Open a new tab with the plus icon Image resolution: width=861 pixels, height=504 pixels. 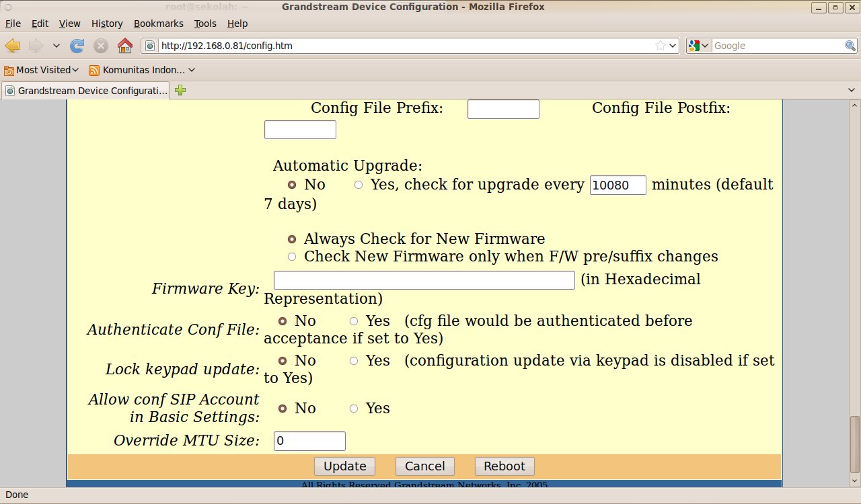pos(180,90)
